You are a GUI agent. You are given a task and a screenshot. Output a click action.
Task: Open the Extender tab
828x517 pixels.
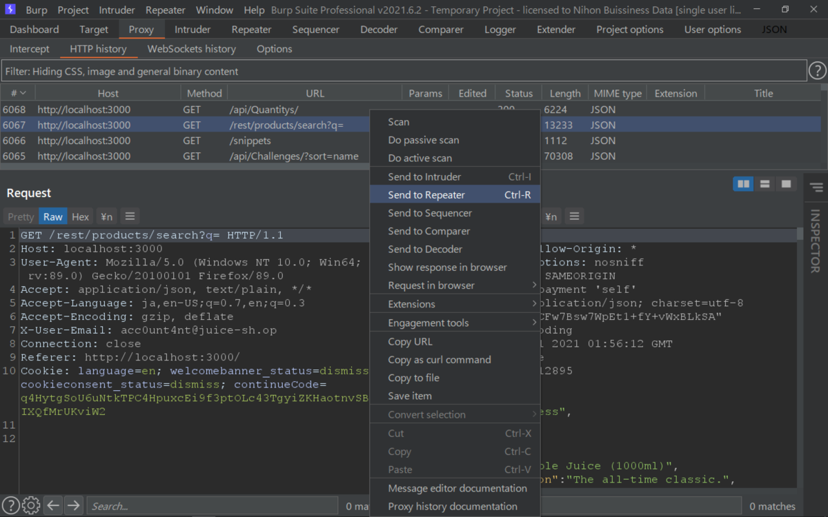[x=556, y=30]
